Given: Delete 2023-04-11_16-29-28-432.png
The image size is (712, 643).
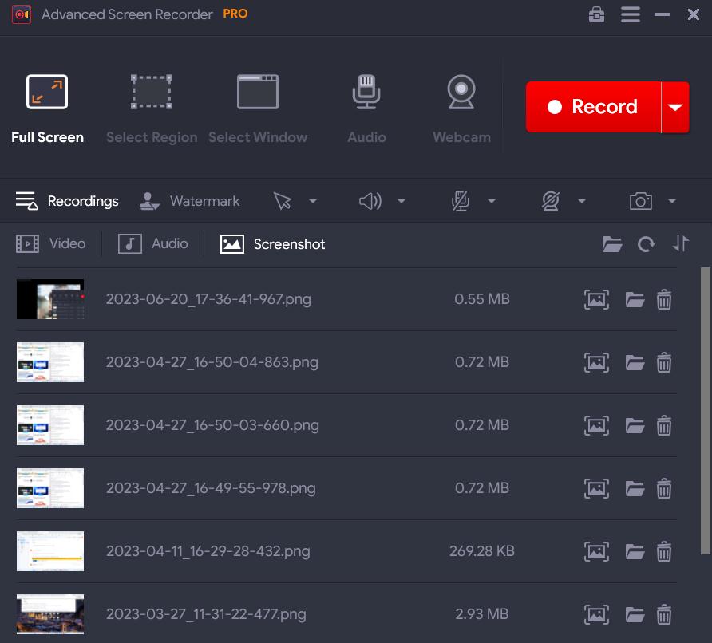Looking at the screenshot, I should (664, 552).
